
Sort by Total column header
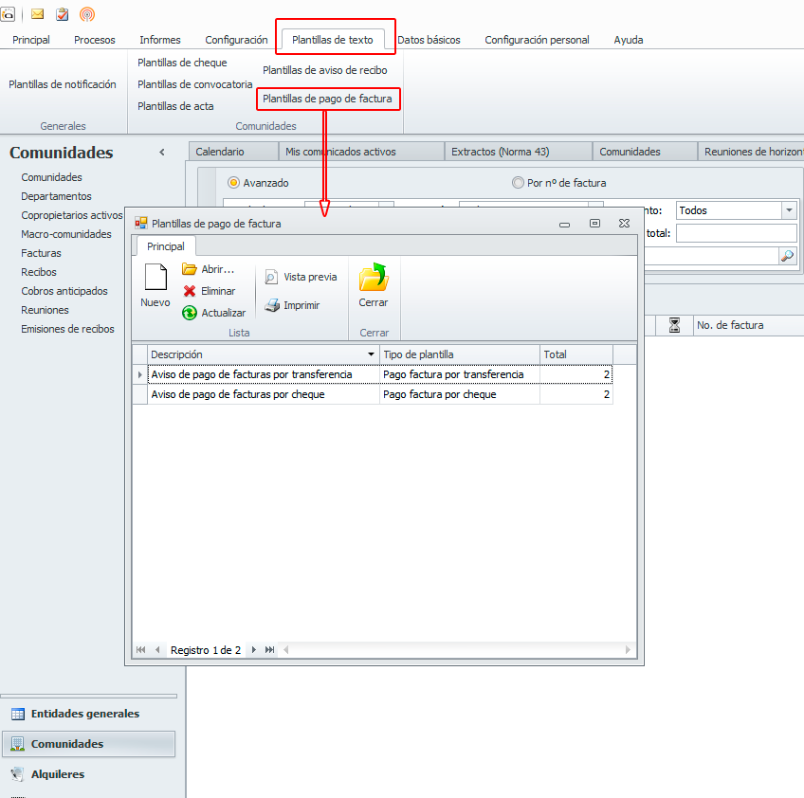tap(576, 354)
